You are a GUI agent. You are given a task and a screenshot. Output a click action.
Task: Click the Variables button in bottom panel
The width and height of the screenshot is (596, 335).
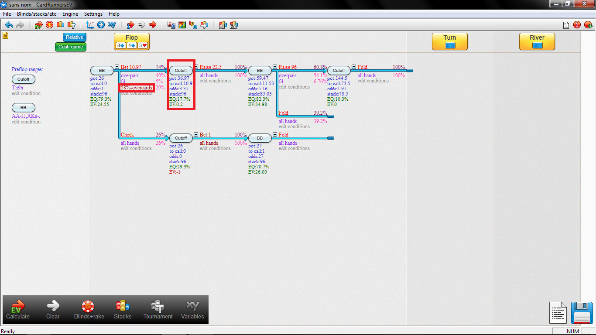(192, 310)
